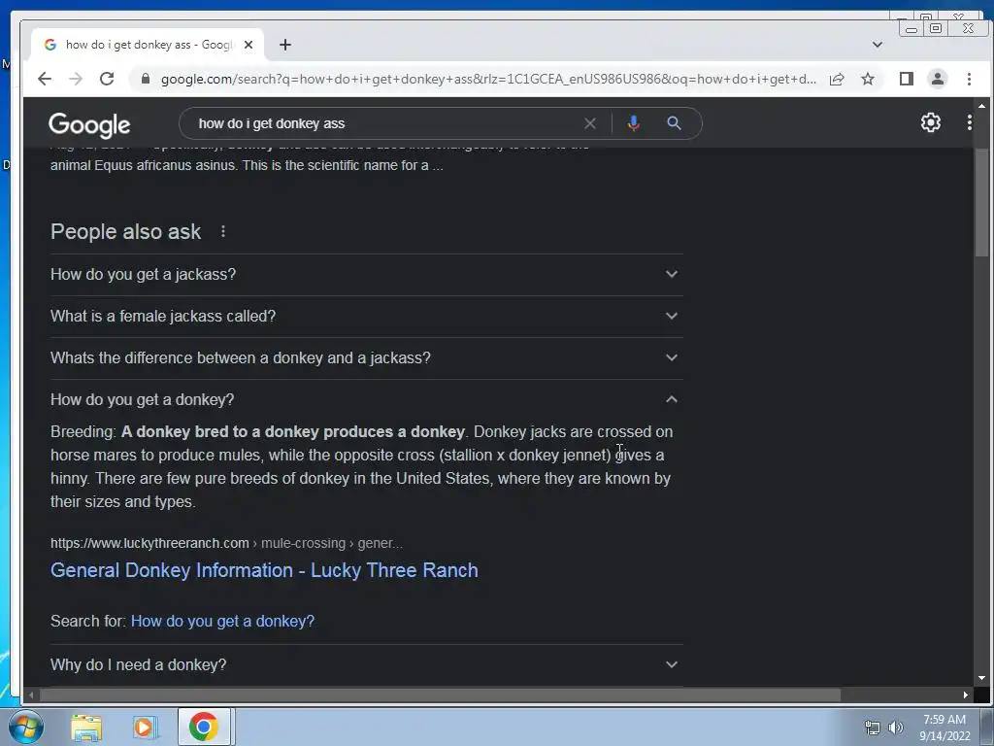Open Chrome three-dot menu
994x746 pixels.
click(969, 79)
